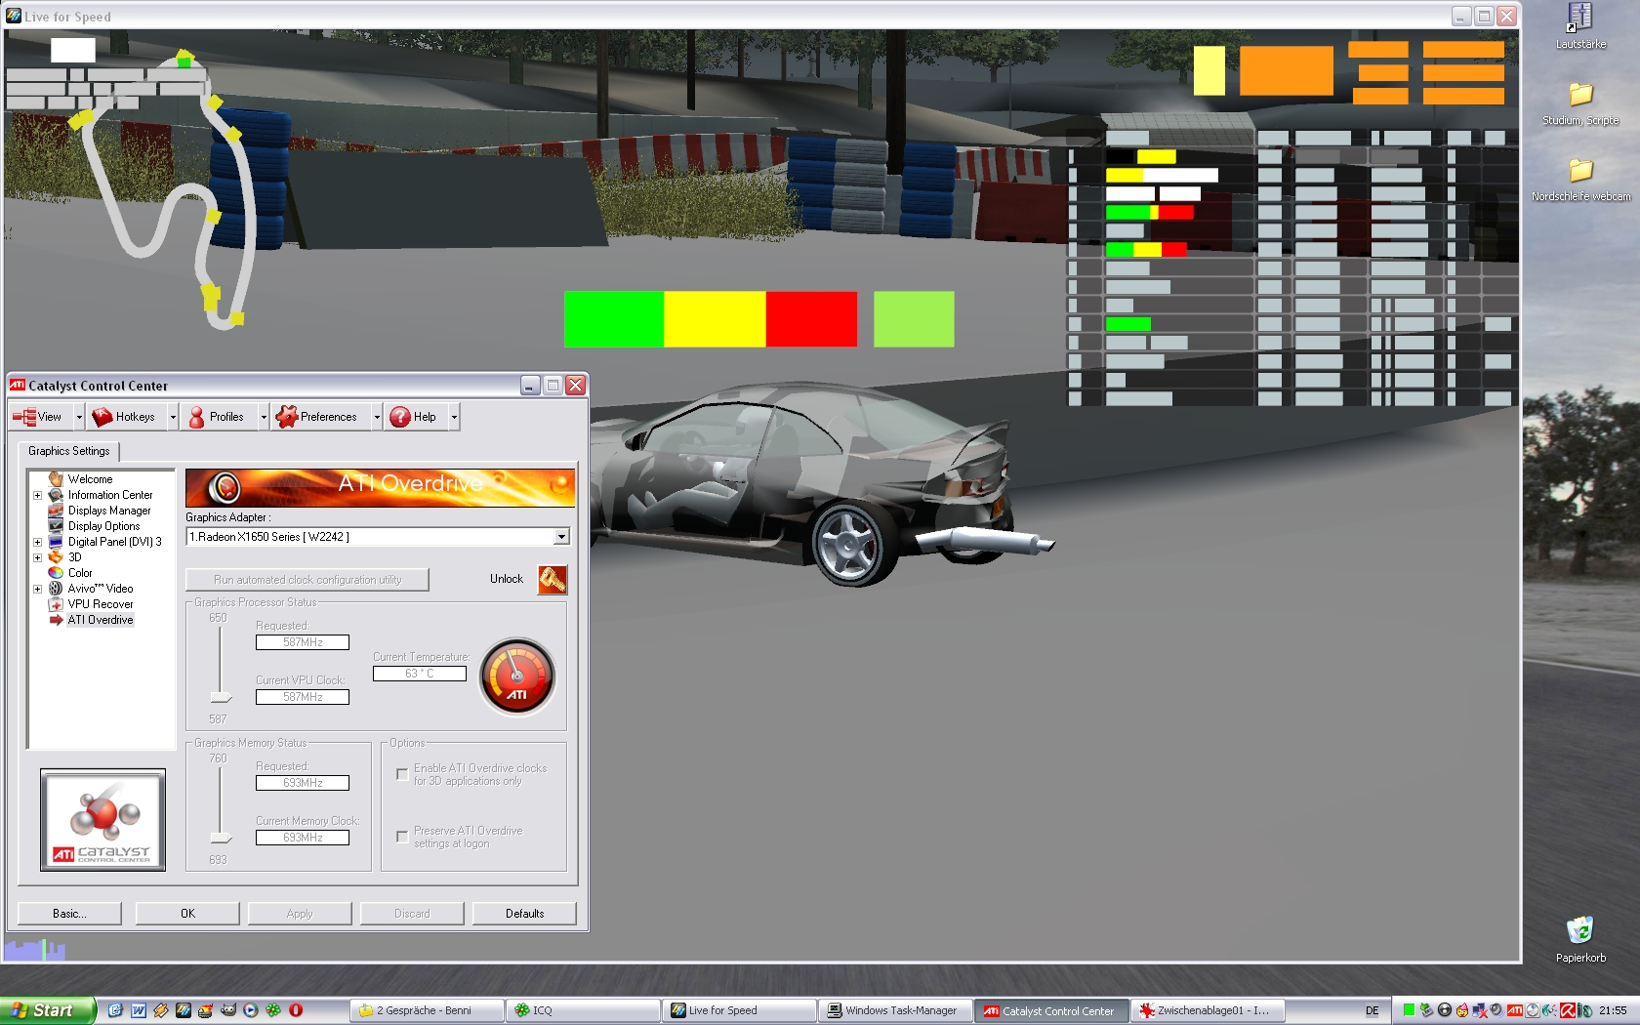Expand the Preferences dropdown arrow
This screenshot has height=1025, width=1640.
[377, 417]
